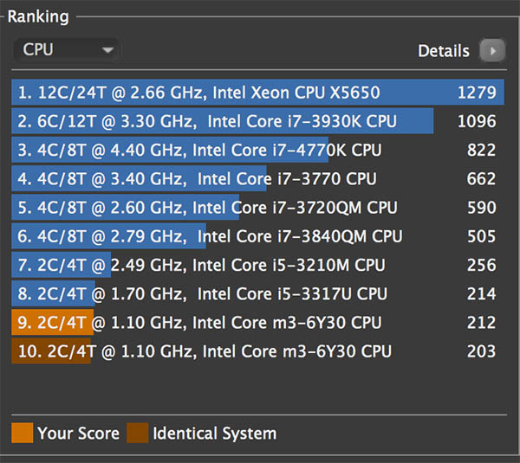Viewport: 520px width, 463px height.
Task: Select the Intel Core i7-3720QM row
Action: click(257, 208)
